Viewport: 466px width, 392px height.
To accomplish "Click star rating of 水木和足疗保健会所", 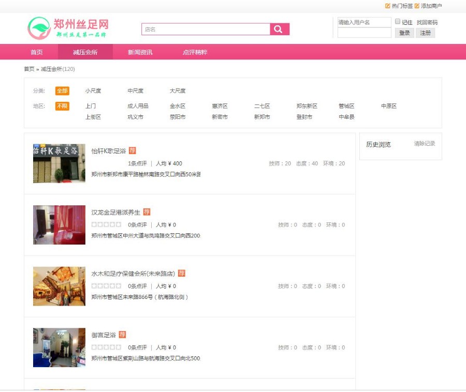I will [x=106, y=286].
